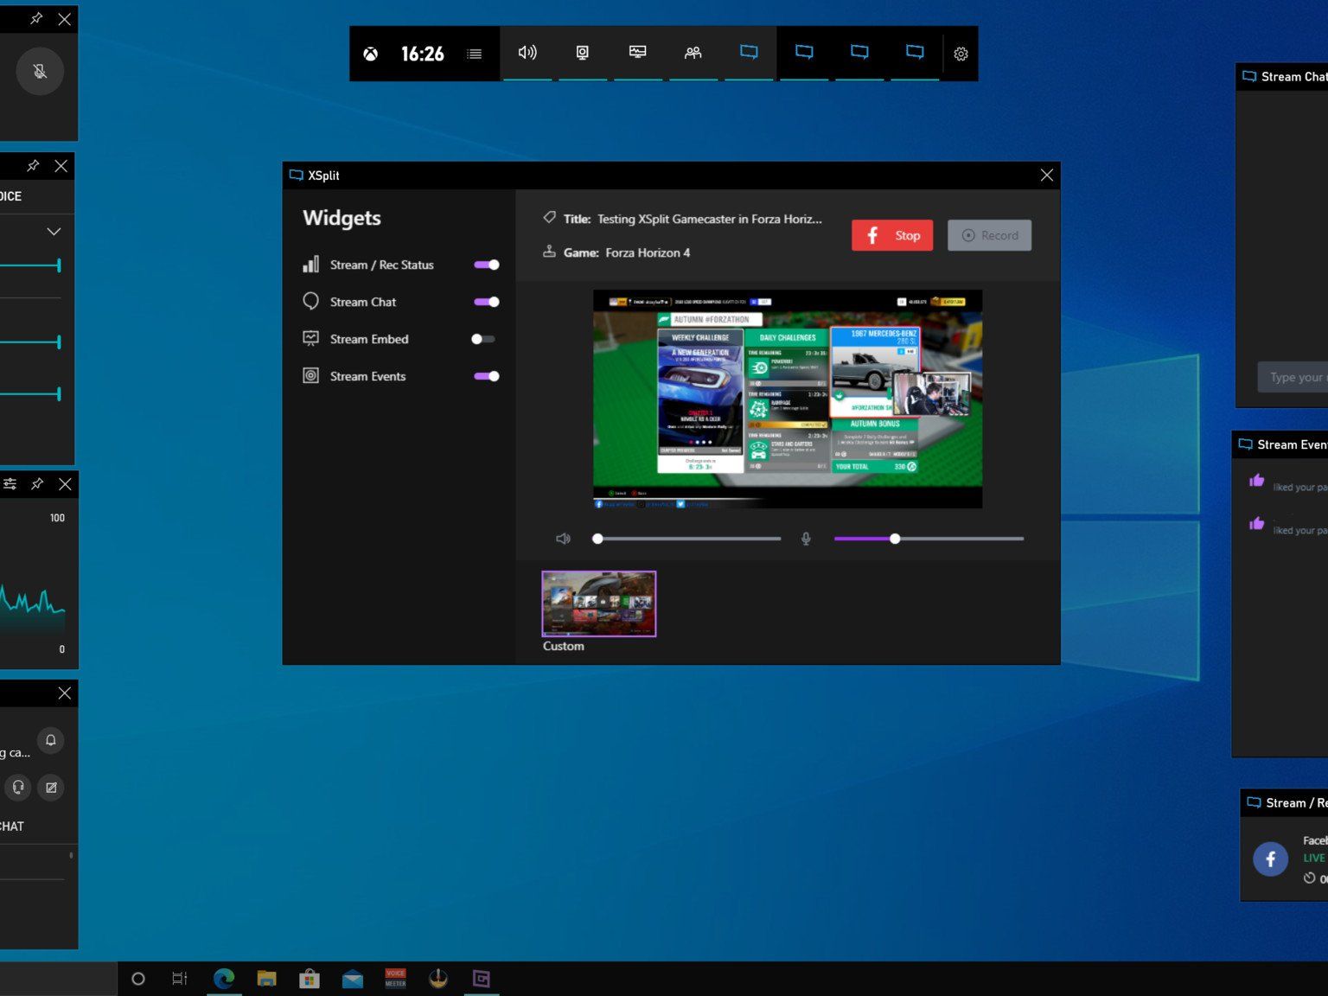Enable the Stream Embed widget

point(483,339)
